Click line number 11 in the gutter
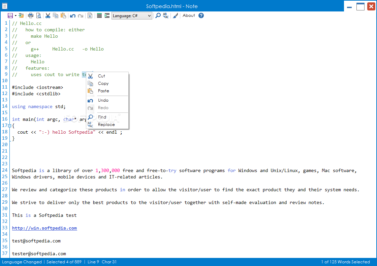 coord(5,87)
